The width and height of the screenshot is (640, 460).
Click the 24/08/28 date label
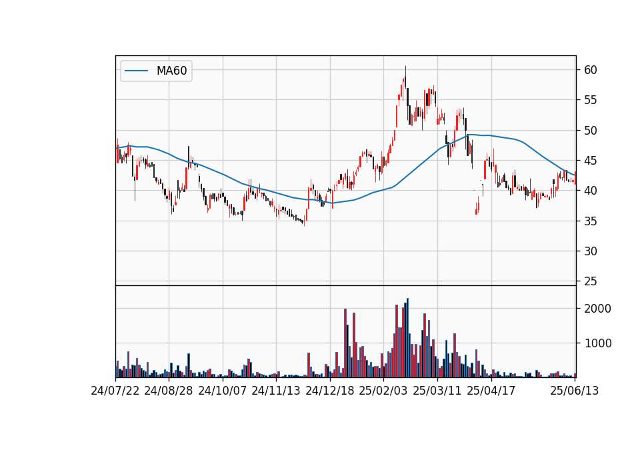(x=169, y=391)
